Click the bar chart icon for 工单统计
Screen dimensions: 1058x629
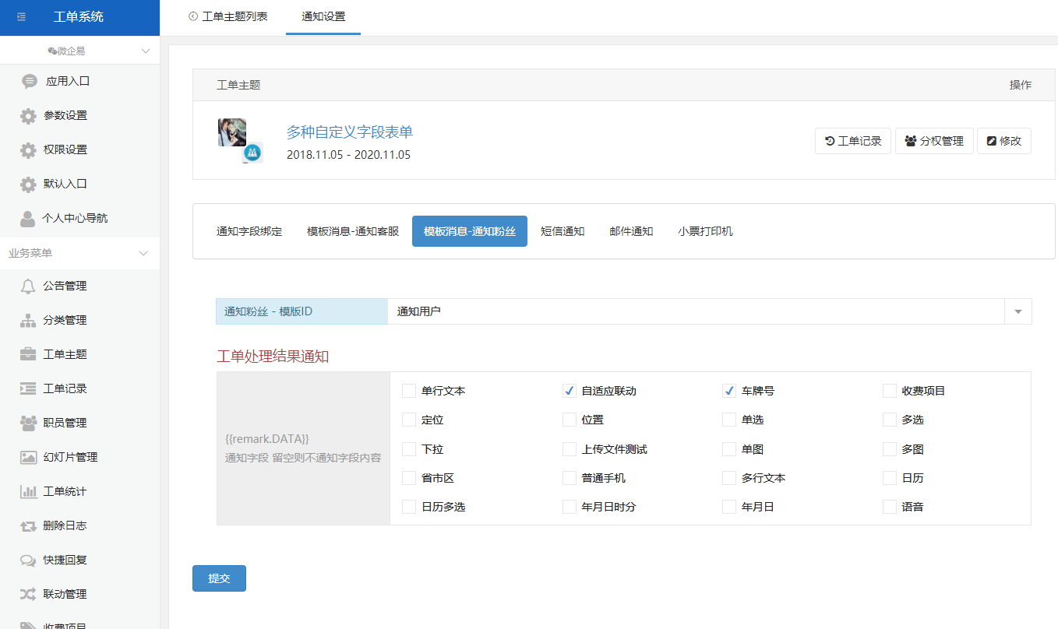click(28, 492)
